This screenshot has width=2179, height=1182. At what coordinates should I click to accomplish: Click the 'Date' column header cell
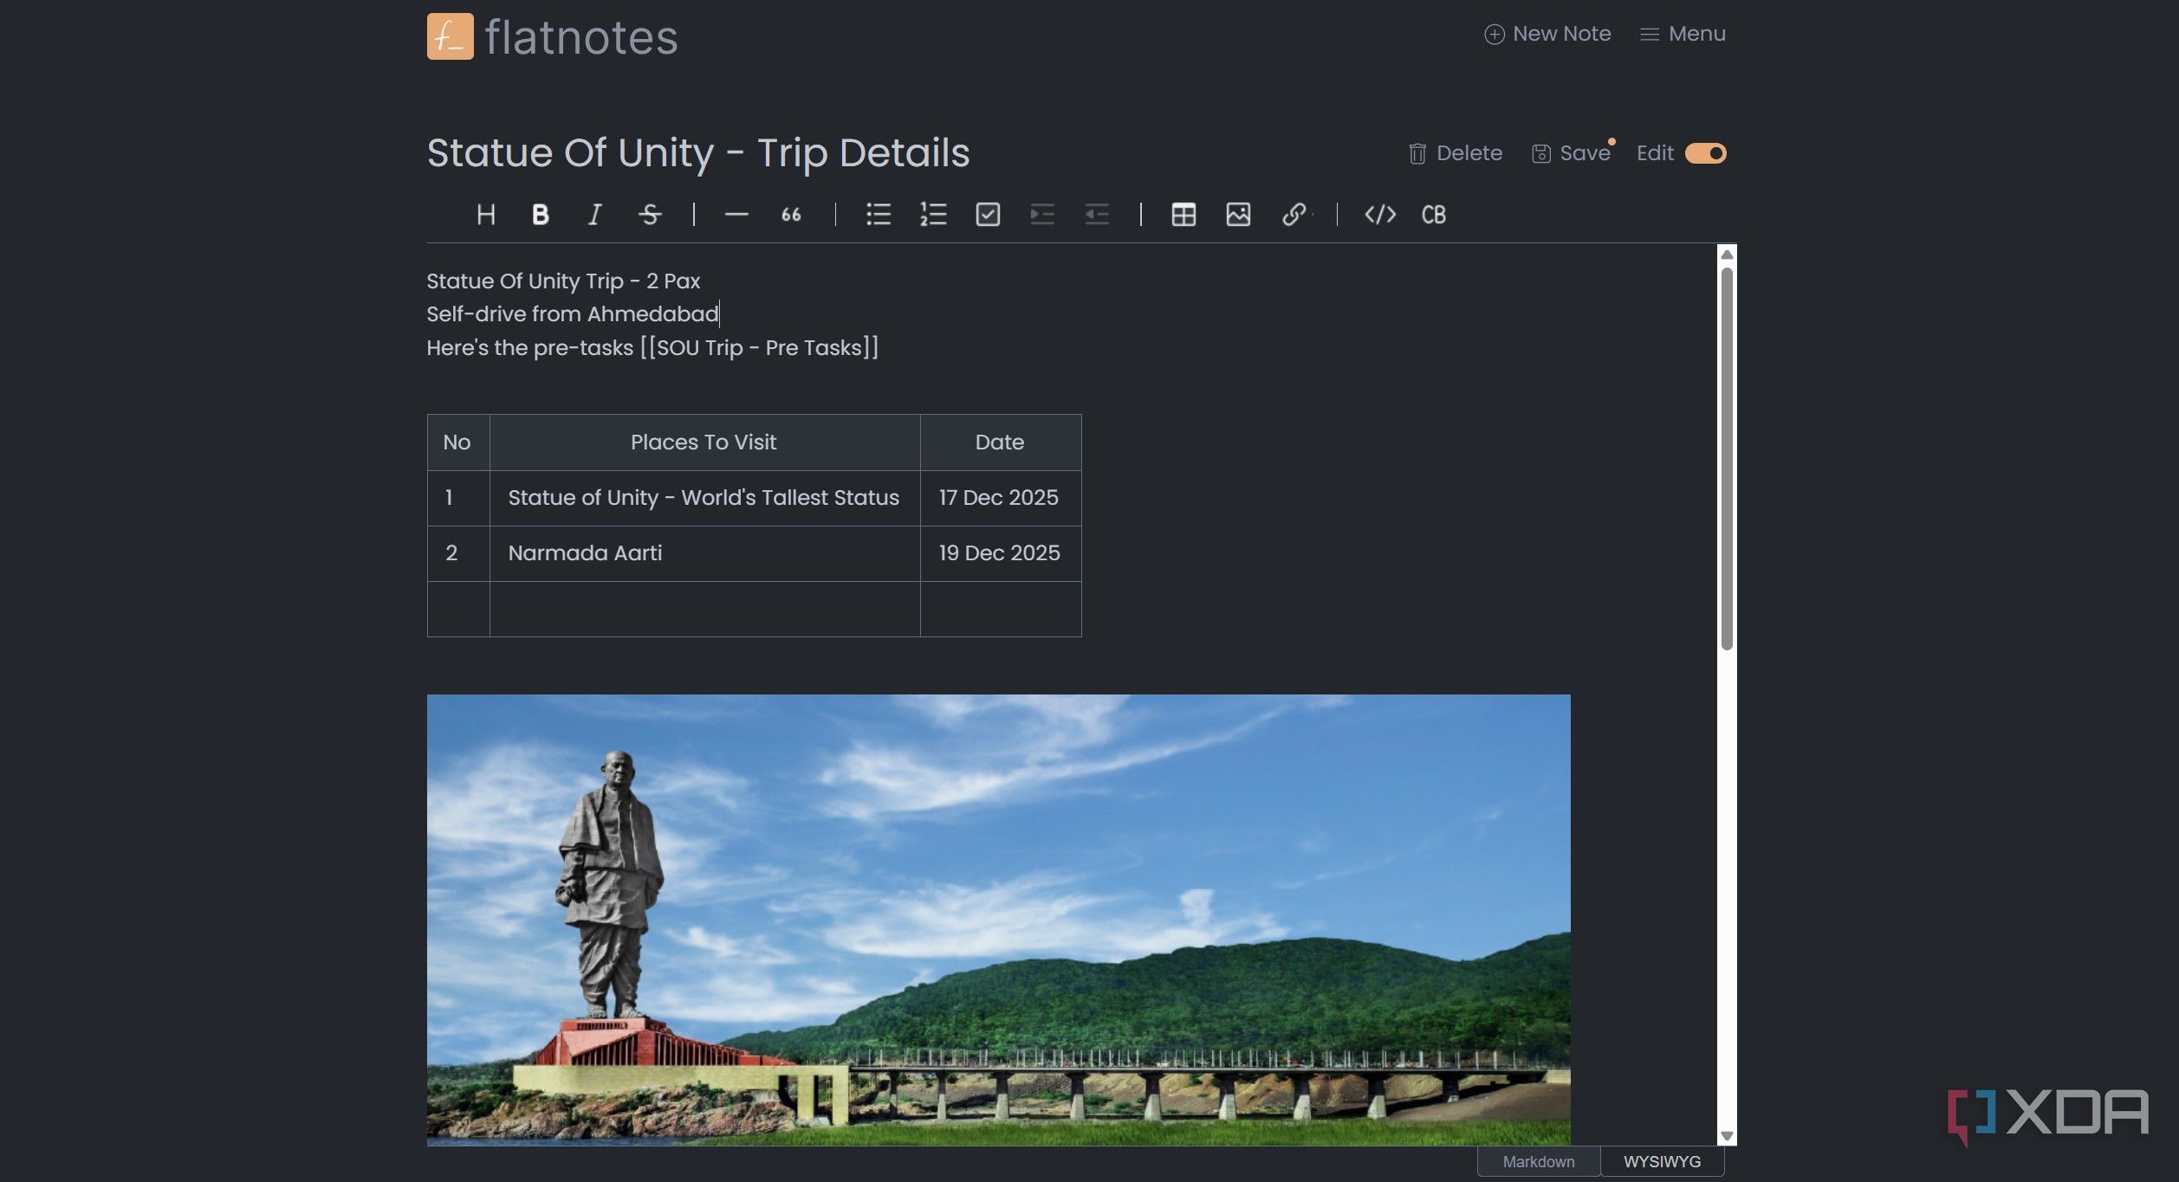(x=1000, y=442)
